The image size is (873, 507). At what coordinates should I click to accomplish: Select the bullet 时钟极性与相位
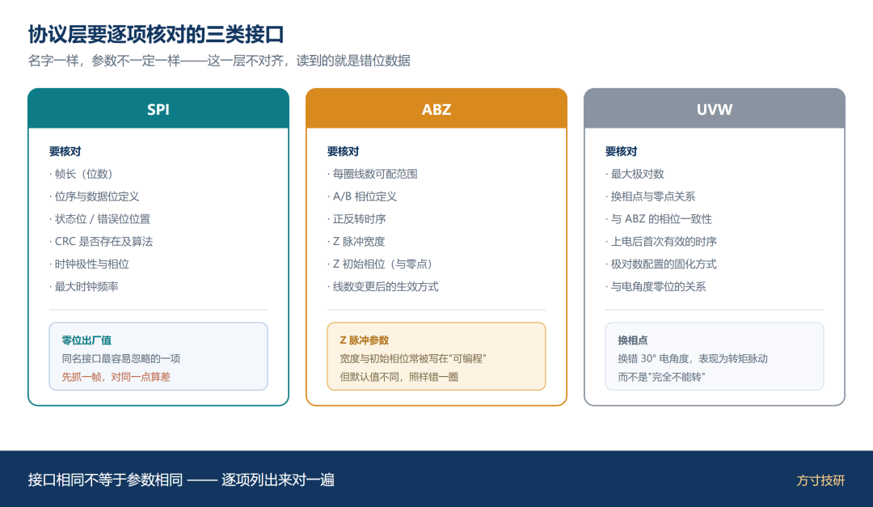click(x=89, y=264)
